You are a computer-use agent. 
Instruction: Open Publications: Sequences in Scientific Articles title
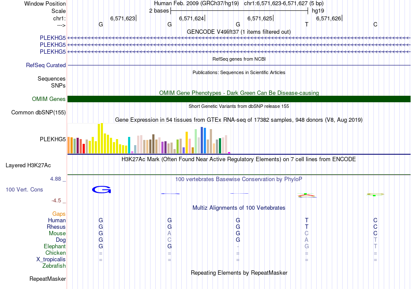coord(239,72)
